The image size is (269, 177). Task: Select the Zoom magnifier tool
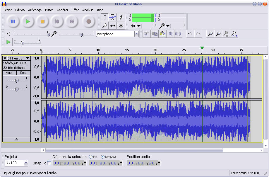(x=105, y=25)
